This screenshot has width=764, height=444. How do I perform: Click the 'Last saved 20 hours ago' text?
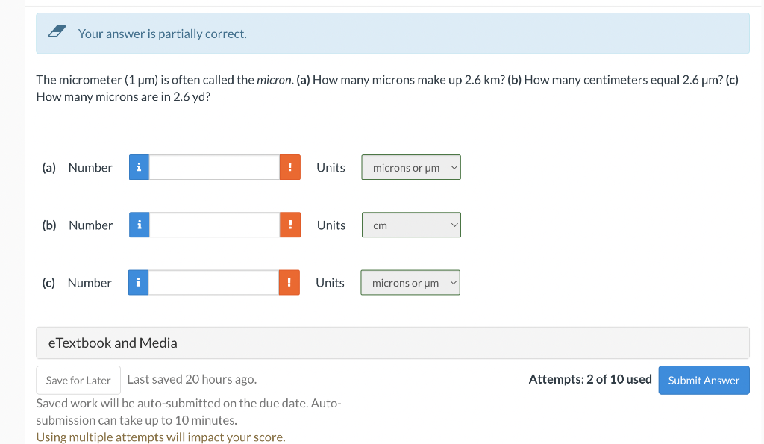coord(192,379)
